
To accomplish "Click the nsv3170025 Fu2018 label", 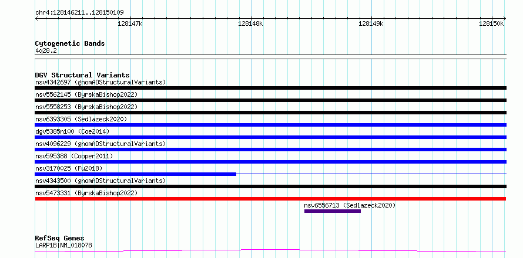I will [69, 168].
